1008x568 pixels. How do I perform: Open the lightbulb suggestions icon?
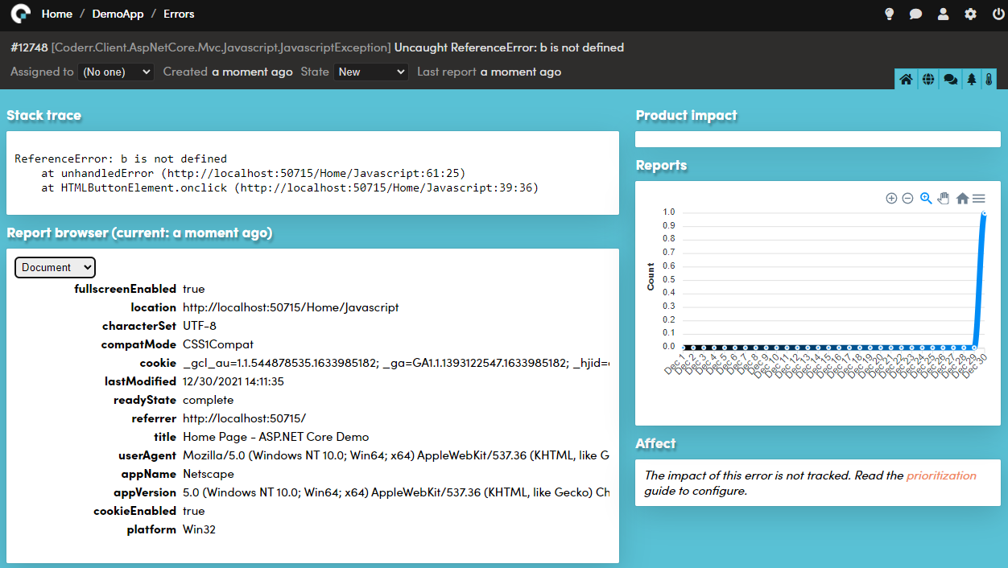(890, 14)
